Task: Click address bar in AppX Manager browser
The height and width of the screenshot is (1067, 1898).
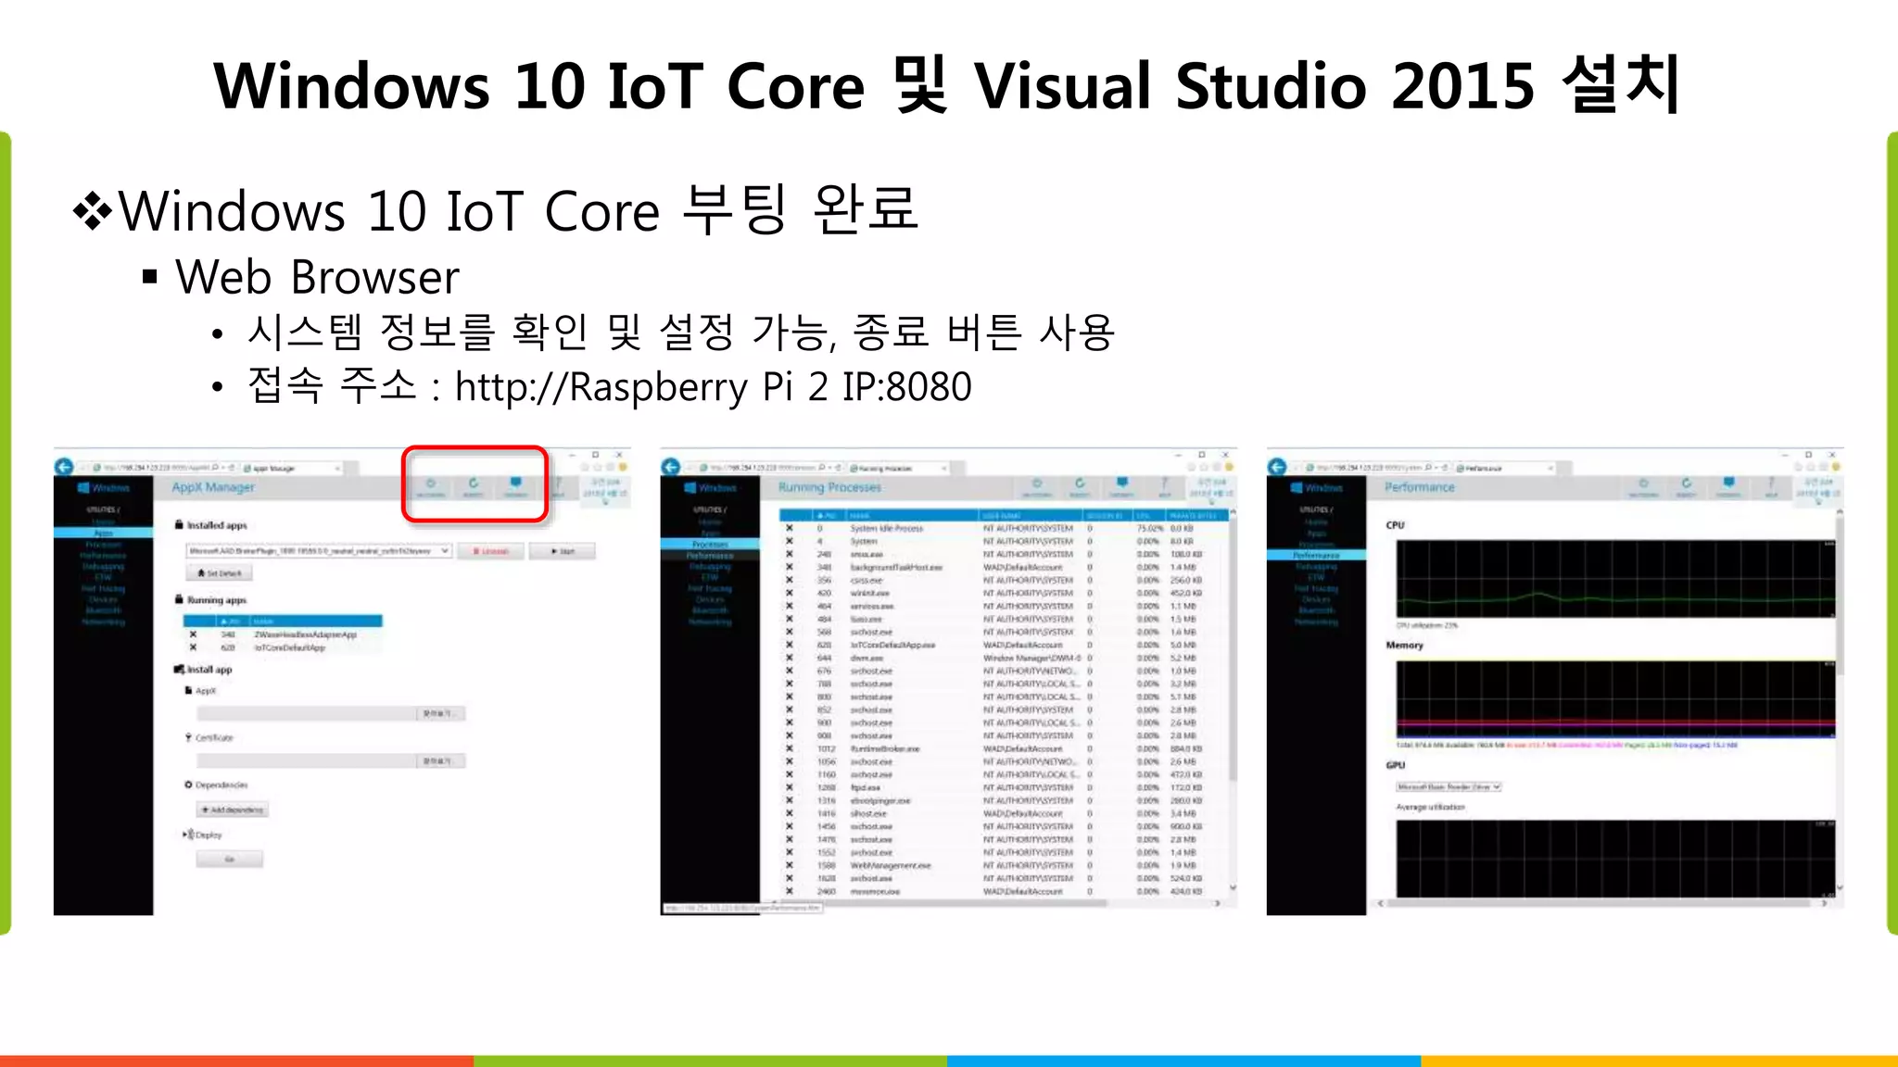Action: 162,469
